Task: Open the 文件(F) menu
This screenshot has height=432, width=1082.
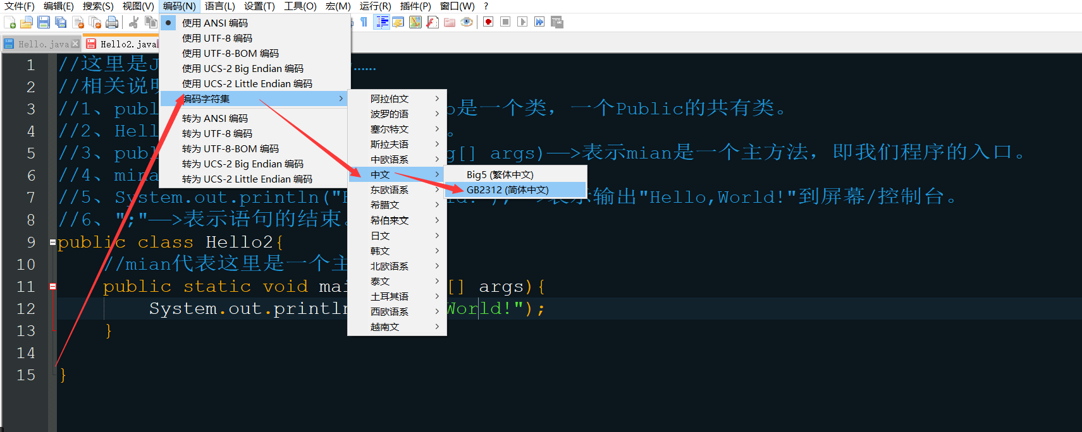Action: coord(20,6)
